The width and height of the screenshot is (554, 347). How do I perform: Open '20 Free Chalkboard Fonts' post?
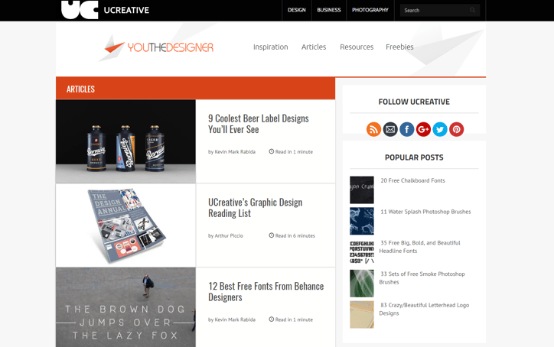coord(412,180)
